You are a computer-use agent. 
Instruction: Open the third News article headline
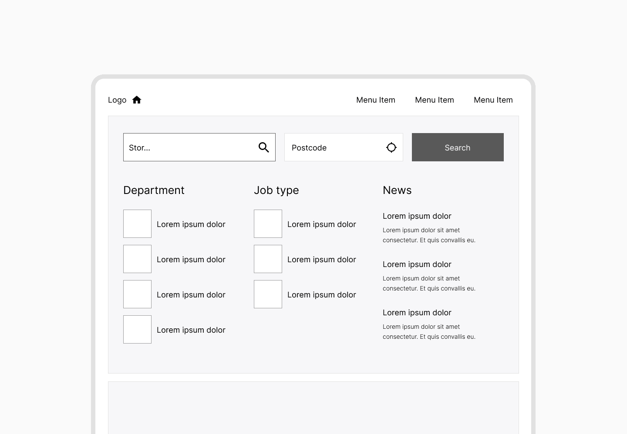coord(417,313)
